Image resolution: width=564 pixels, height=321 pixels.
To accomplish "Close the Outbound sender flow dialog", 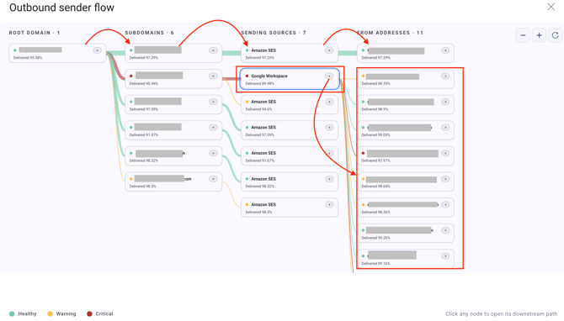I will click(551, 7).
